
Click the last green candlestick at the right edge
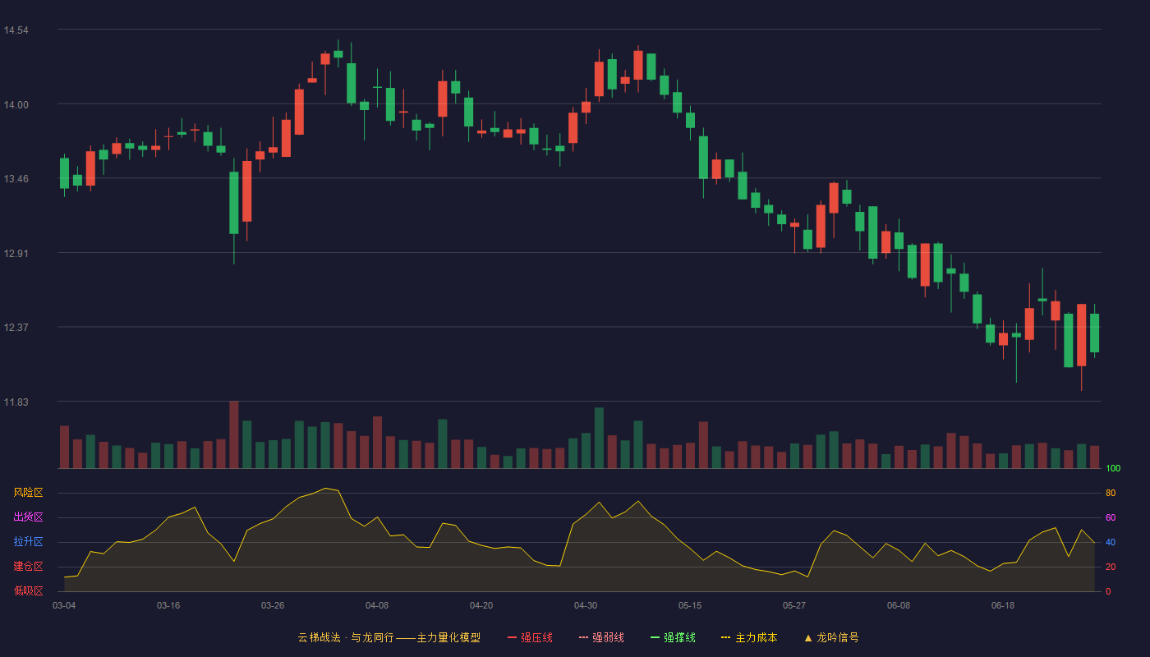point(1094,333)
